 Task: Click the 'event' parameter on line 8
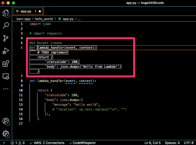point(70,81)
